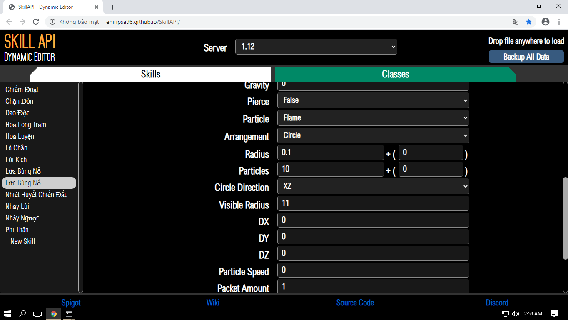Open the volume control in system tray
The image size is (568, 320).
click(516, 314)
